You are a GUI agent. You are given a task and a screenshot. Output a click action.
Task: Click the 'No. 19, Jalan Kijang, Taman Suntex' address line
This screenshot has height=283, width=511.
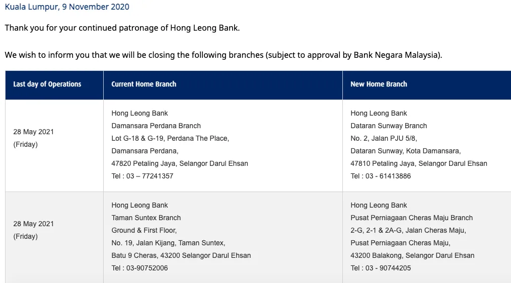168,243
